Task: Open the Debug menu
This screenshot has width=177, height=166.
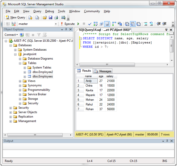Action: coord(50,11)
